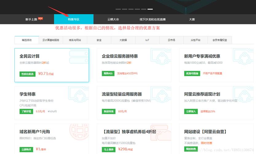Click the 立即加入 button

(191, 111)
